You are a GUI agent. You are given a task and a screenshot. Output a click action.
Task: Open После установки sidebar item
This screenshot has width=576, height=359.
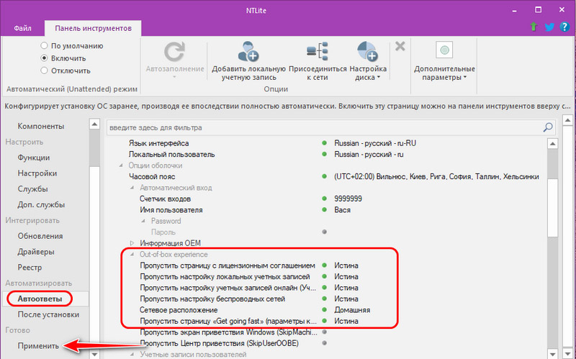click(x=48, y=314)
